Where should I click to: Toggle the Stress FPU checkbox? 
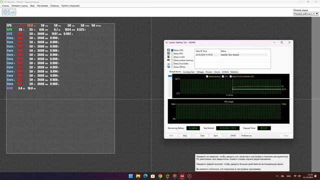pyautogui.click(x=172, y=53)
